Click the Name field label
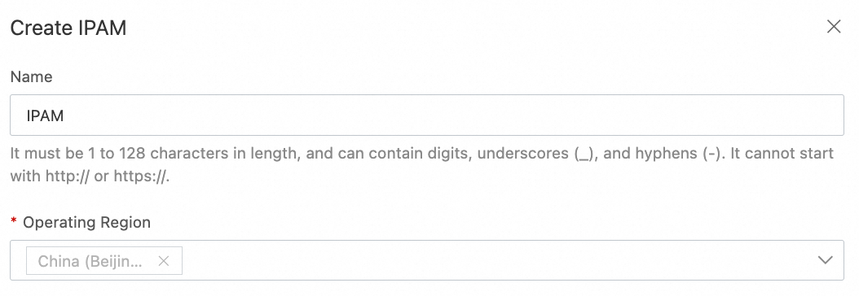 click(31, 77)
